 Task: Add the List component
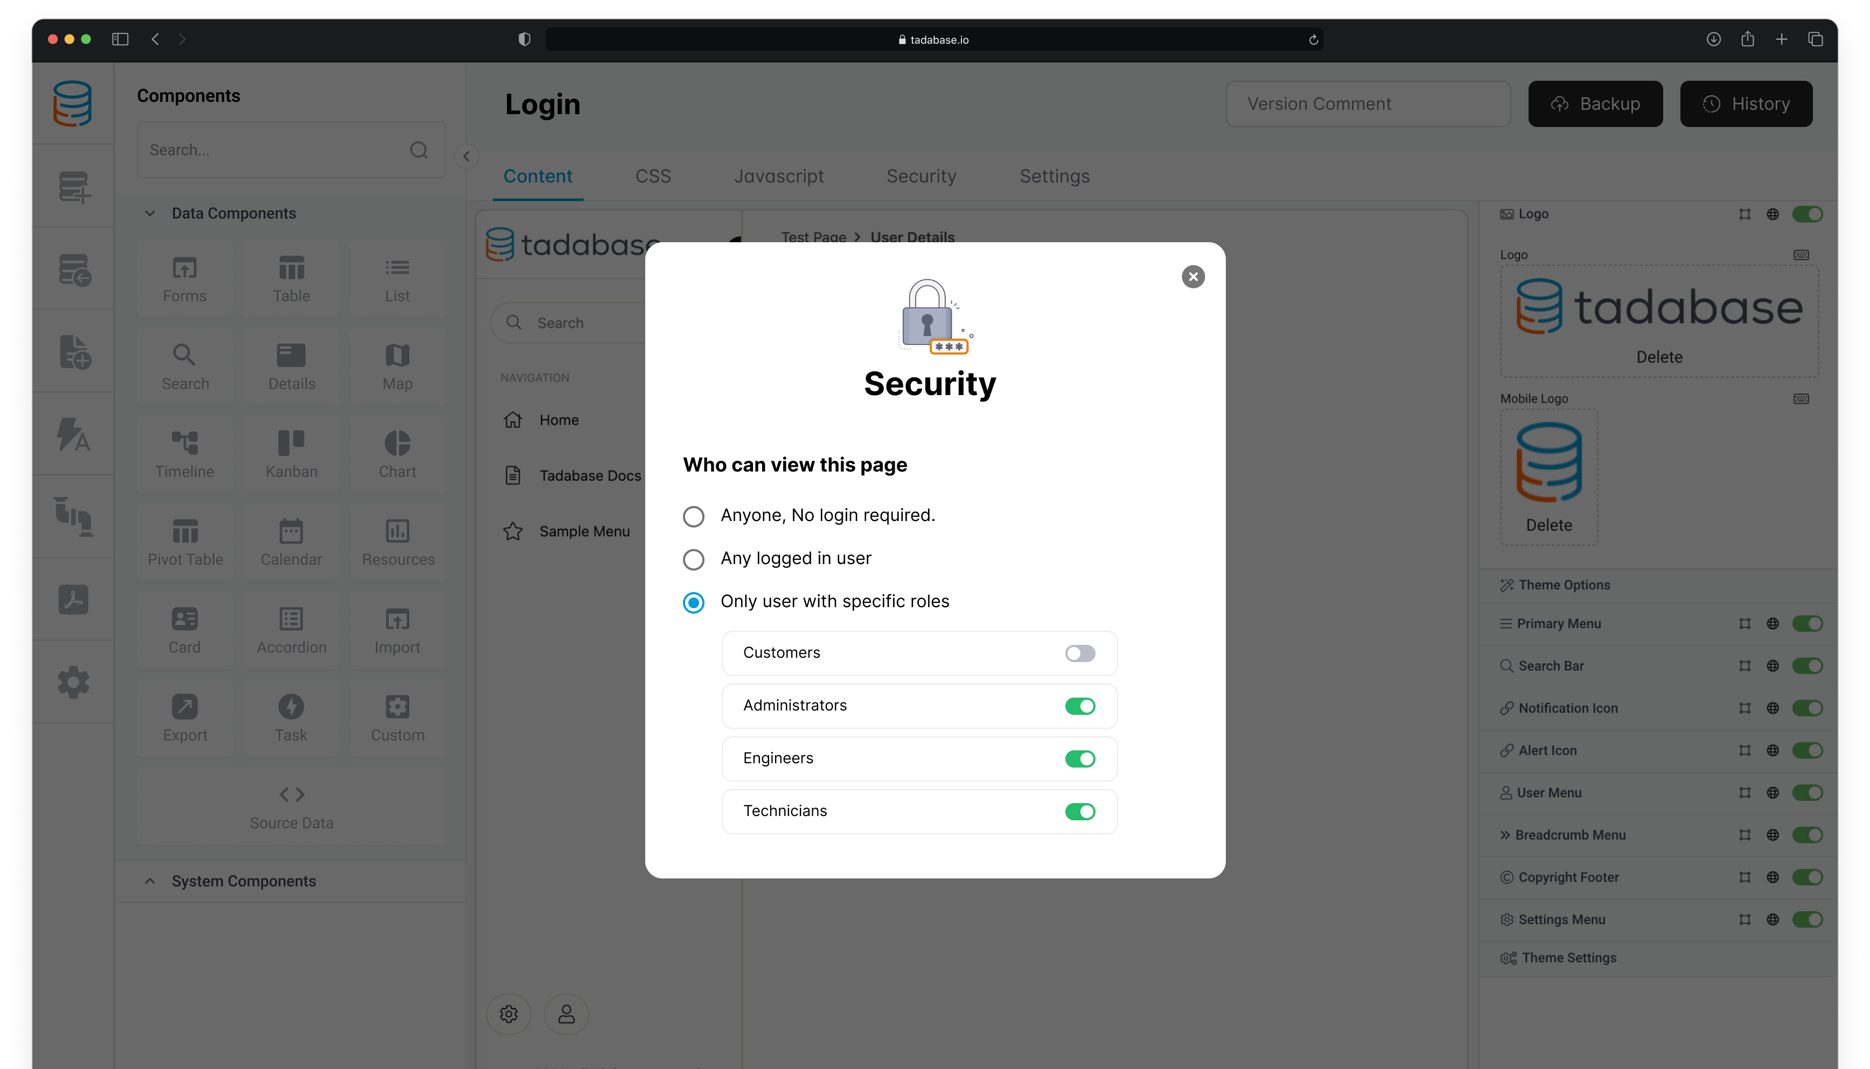[397, 280]
